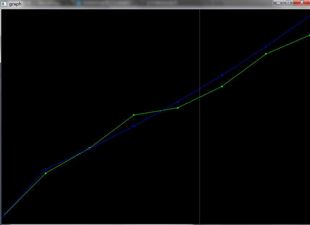Click the shared starting point of both lines
This screenshot has height=225, width=310.
tap(2, 217)
